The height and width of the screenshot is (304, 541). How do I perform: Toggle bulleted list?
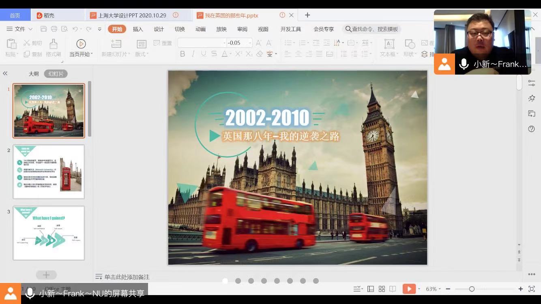pos(288,43)
